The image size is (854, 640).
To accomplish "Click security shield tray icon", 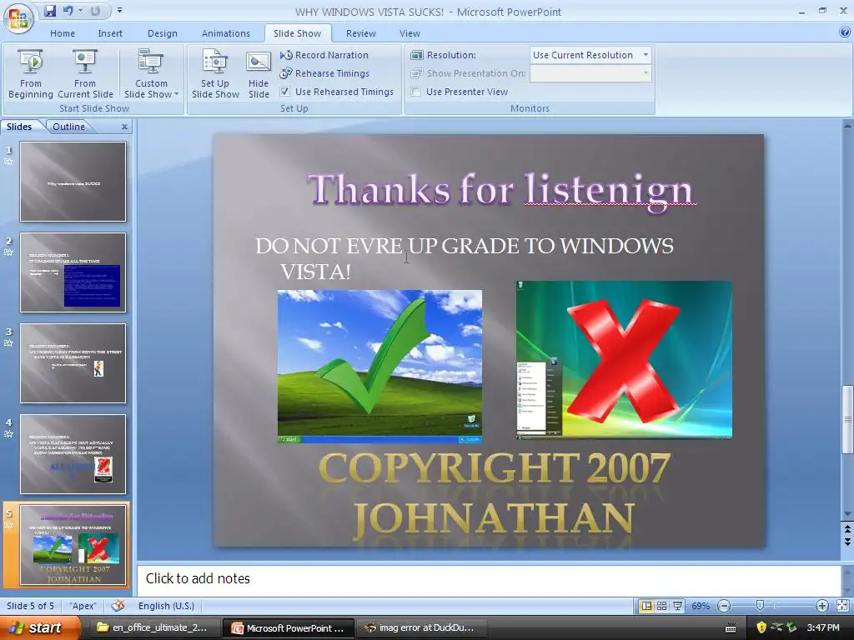I will coord(761,627).
